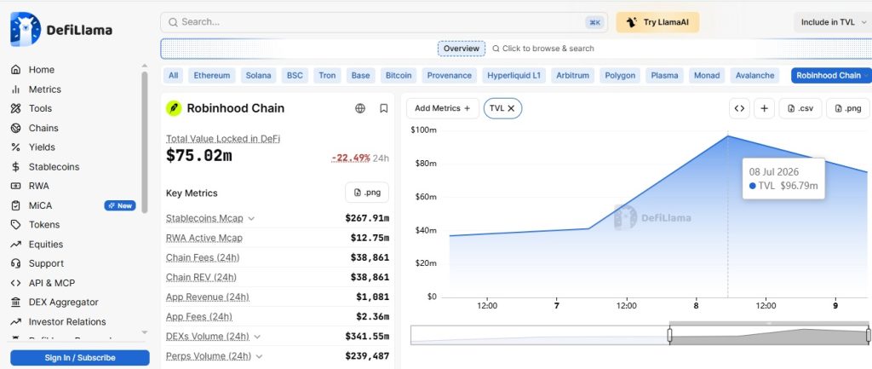The image size is (872, 369).
Task: Select the Hyperliquid L1 chain tab
Action: [x=513, y=76]
